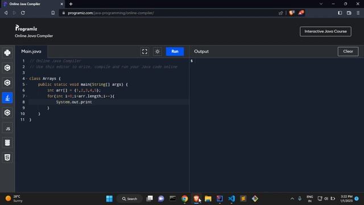Select the Main.java file tab
This screenshot has width=364, height=205.
click(31, 51)
